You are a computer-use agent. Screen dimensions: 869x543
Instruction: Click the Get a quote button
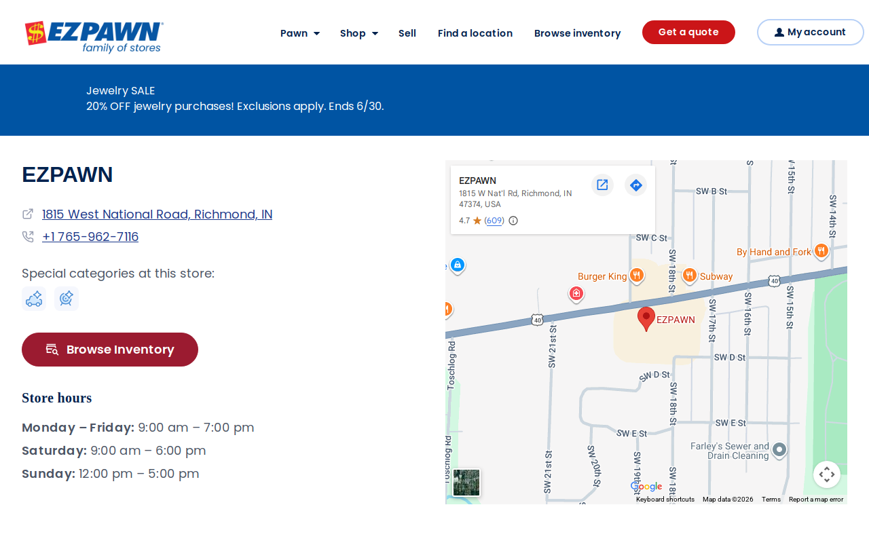click(688, 32)
